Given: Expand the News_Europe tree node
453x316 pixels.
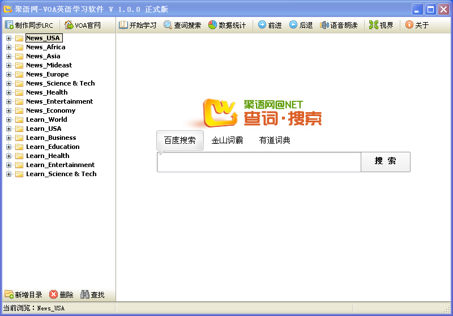Looking at the screenshot, I should [x=8, y=75].
